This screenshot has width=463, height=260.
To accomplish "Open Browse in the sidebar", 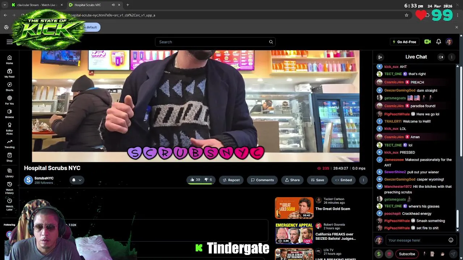I will click(9, 114).
